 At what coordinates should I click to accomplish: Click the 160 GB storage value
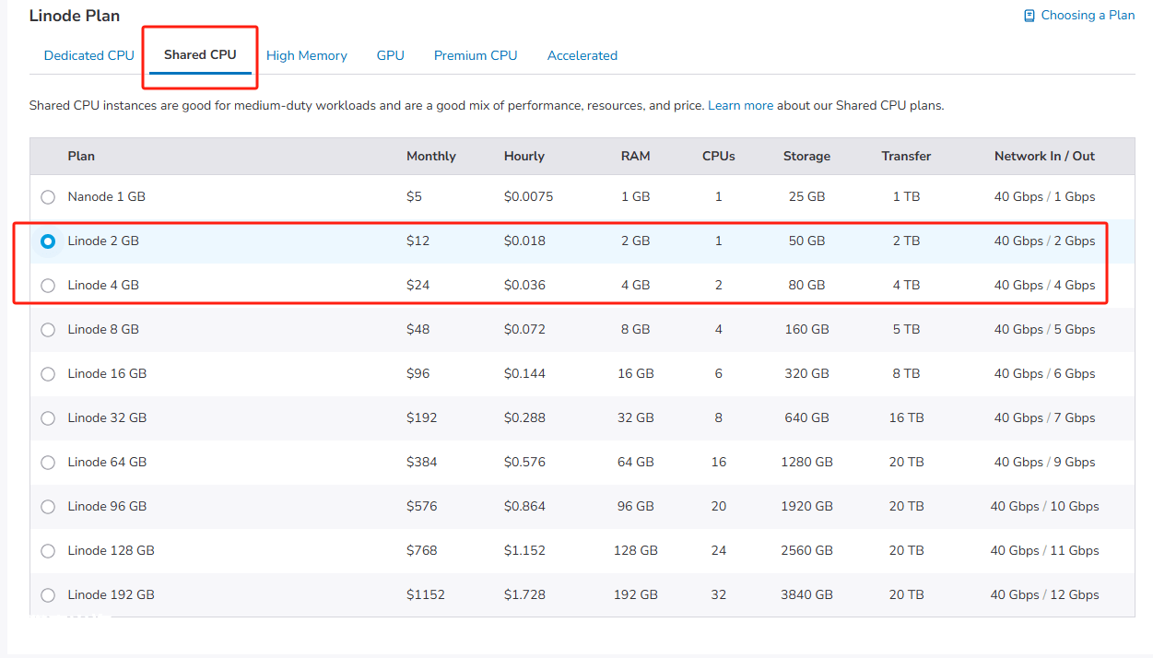coord(806,329)
